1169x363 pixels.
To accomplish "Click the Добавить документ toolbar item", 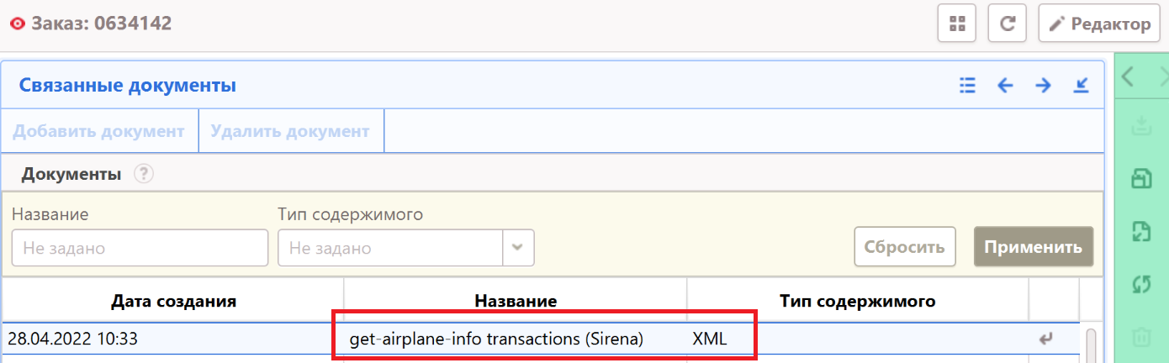I will 98,131.
